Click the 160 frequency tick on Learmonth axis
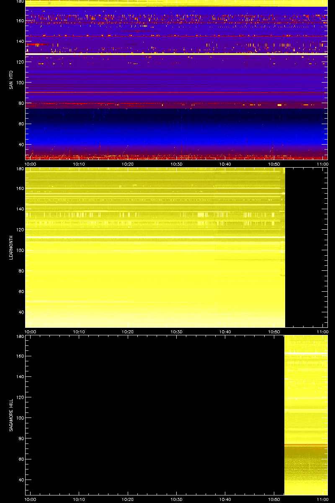This screenshot has height=503, width=335. click(19, 188)
